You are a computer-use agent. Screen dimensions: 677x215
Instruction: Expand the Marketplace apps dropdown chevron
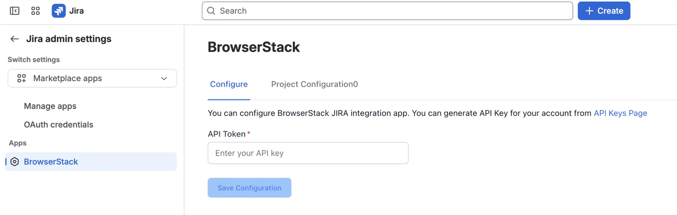(164, 78)
